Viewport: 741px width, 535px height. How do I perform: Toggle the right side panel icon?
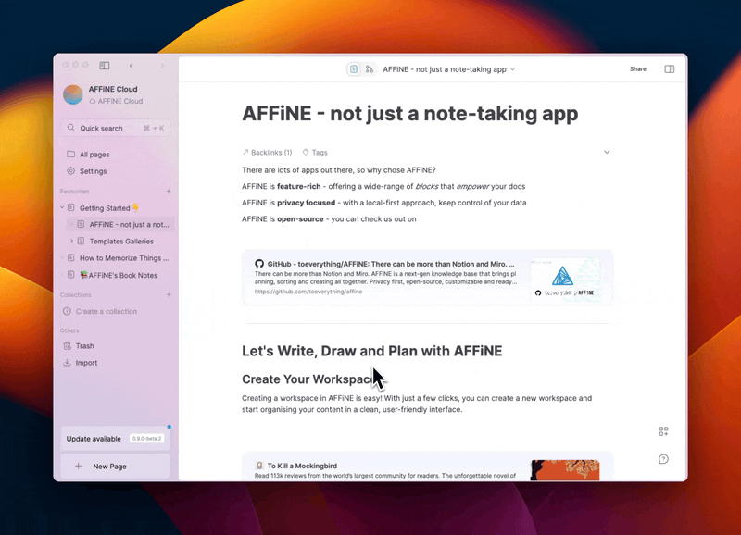coord(669,68)
